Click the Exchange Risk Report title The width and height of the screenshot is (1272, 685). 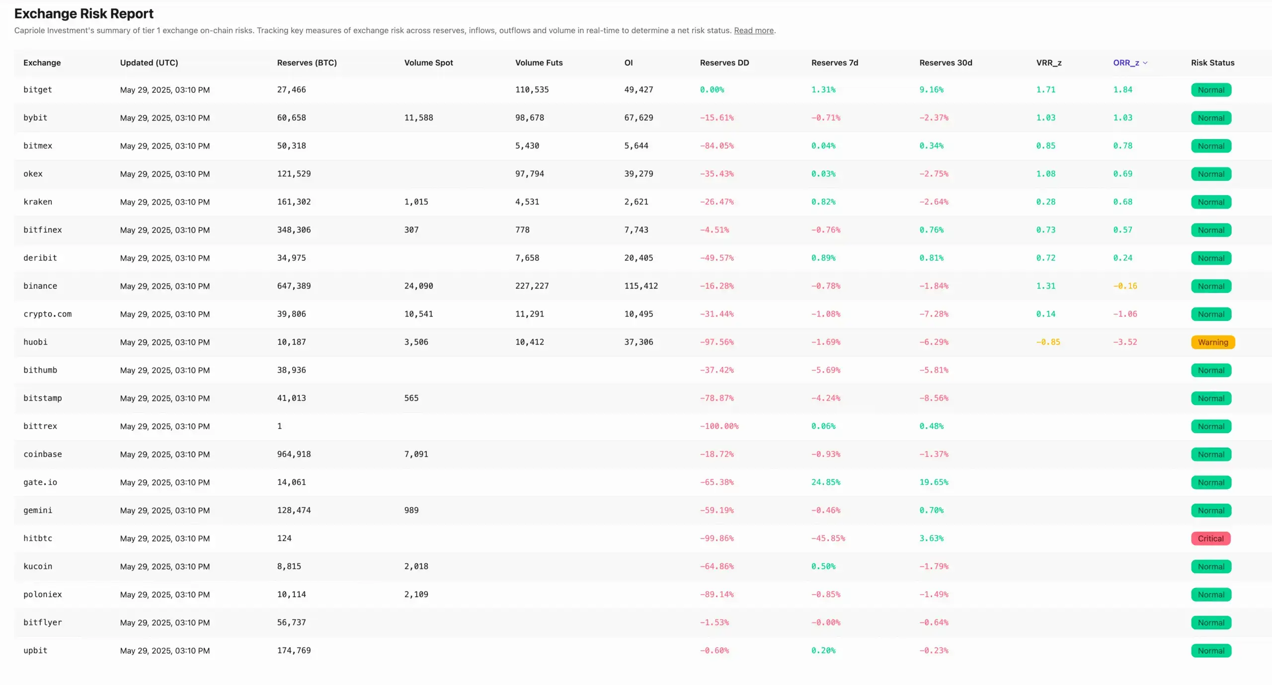pyautogui.click(x=84, y=13)
